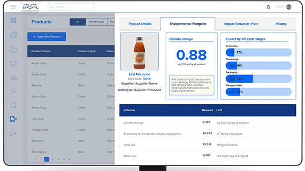
Task: Click the Land use indicator row
Action: (x=208, y=144)
